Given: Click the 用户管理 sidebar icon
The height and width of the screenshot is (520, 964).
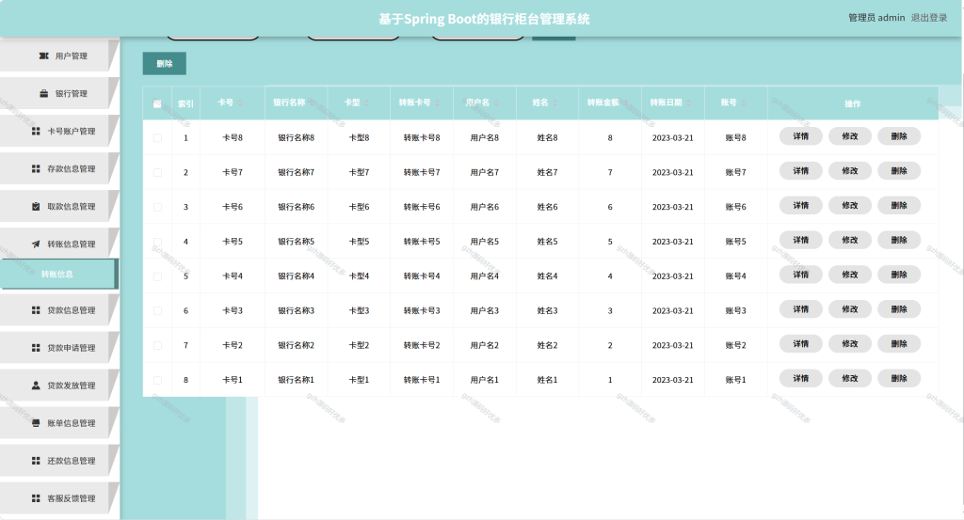Looking at the screenshot, I should 43,55.
